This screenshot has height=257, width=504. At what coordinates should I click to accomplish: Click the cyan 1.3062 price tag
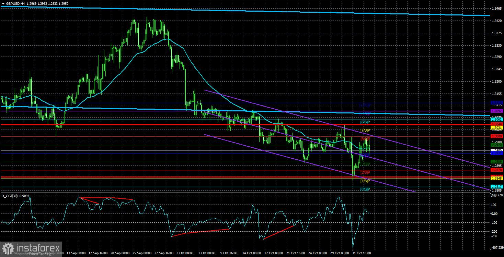pos(497,120)
